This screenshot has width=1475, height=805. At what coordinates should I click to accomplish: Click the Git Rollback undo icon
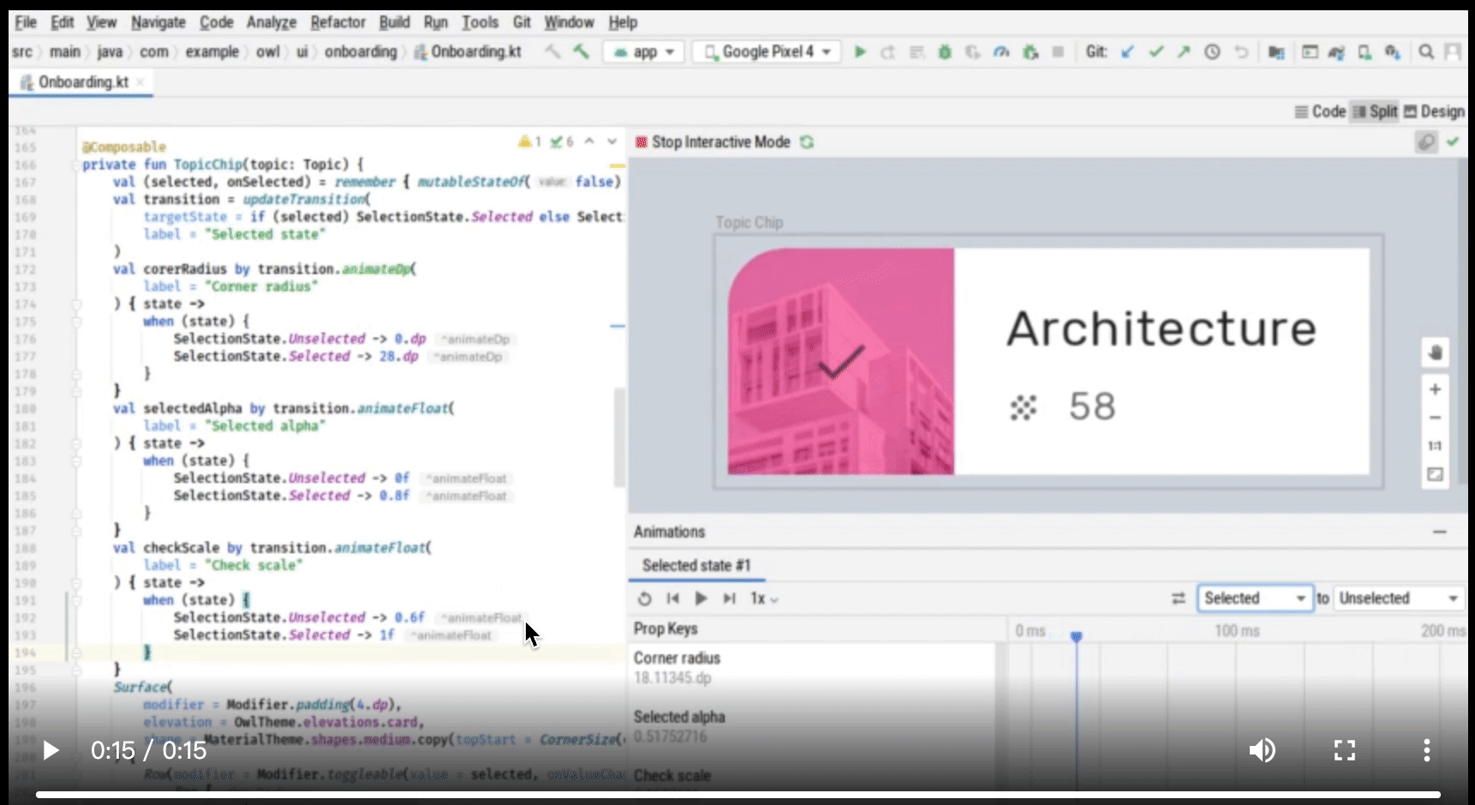(x=1240, y=52)
